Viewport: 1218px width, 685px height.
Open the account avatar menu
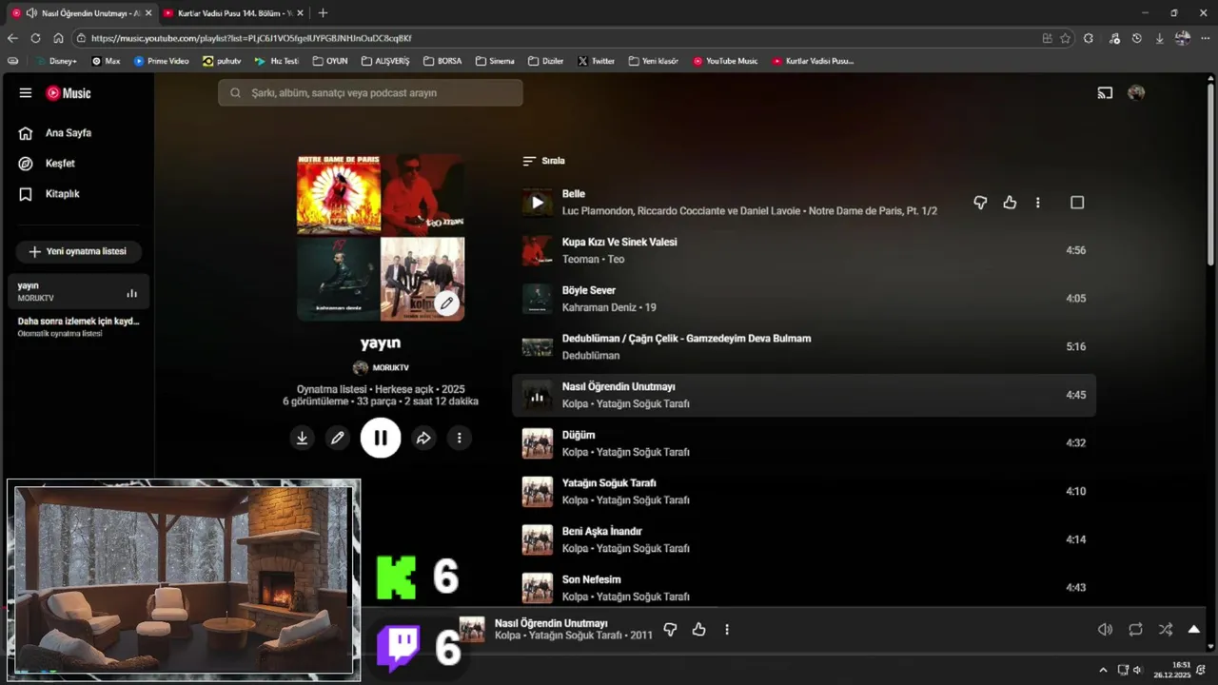[x=1136, y=93]
